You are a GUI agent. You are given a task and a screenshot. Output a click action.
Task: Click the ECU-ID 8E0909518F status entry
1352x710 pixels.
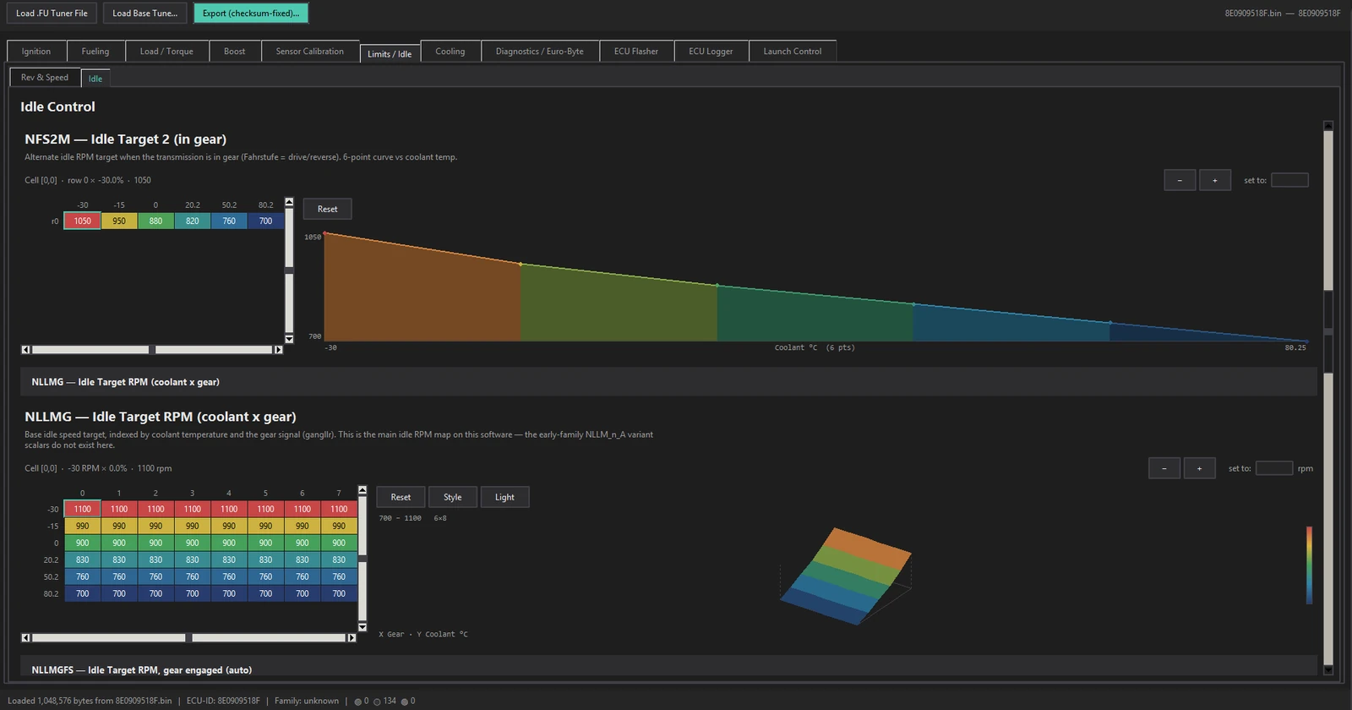click(223, 701)
